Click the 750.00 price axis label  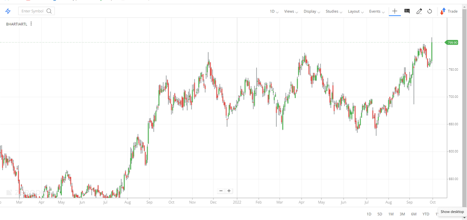(x=453, y=69)
